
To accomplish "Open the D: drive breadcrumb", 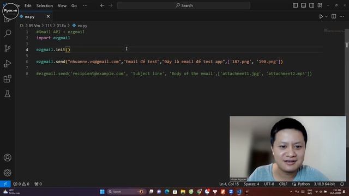I will point(22,26).
